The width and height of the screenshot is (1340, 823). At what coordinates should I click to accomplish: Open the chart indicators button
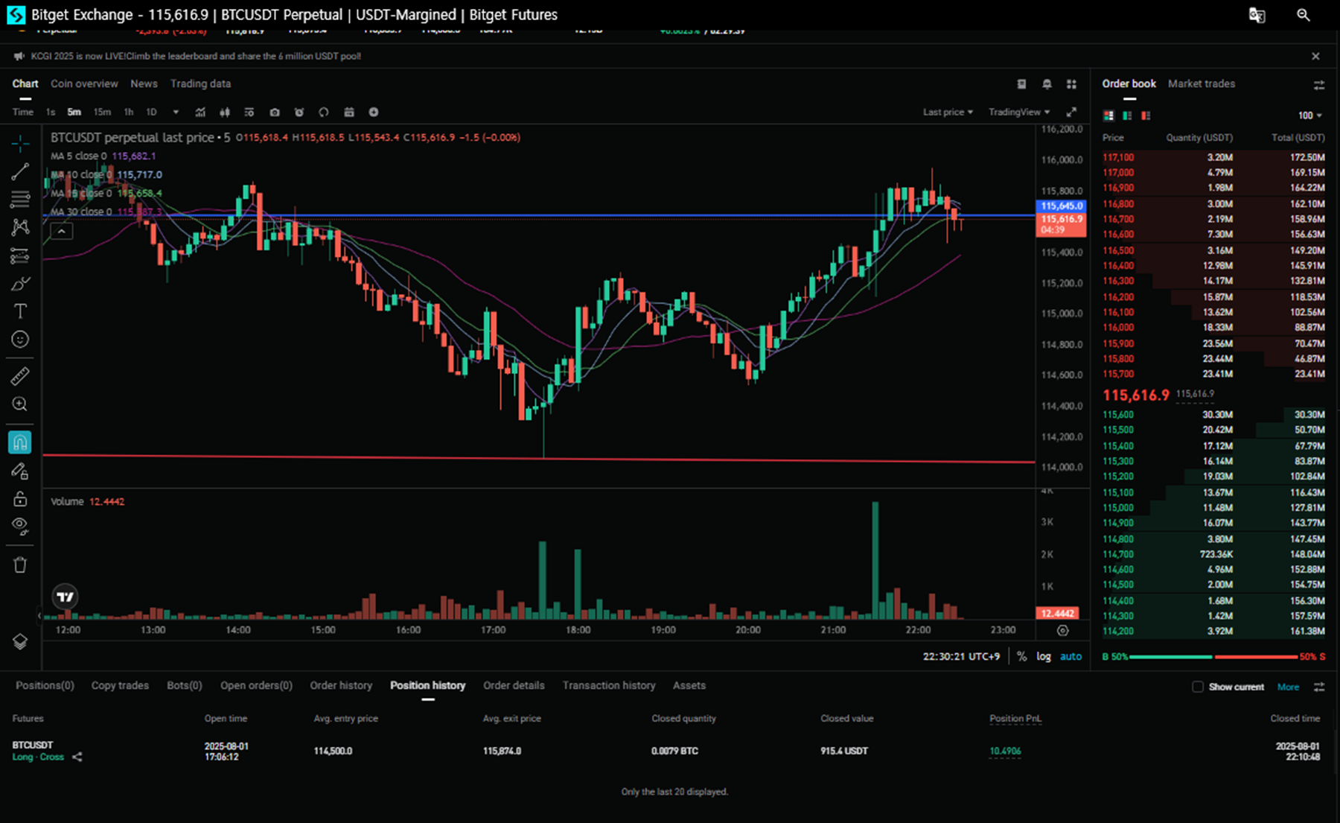tap(200, 112)
